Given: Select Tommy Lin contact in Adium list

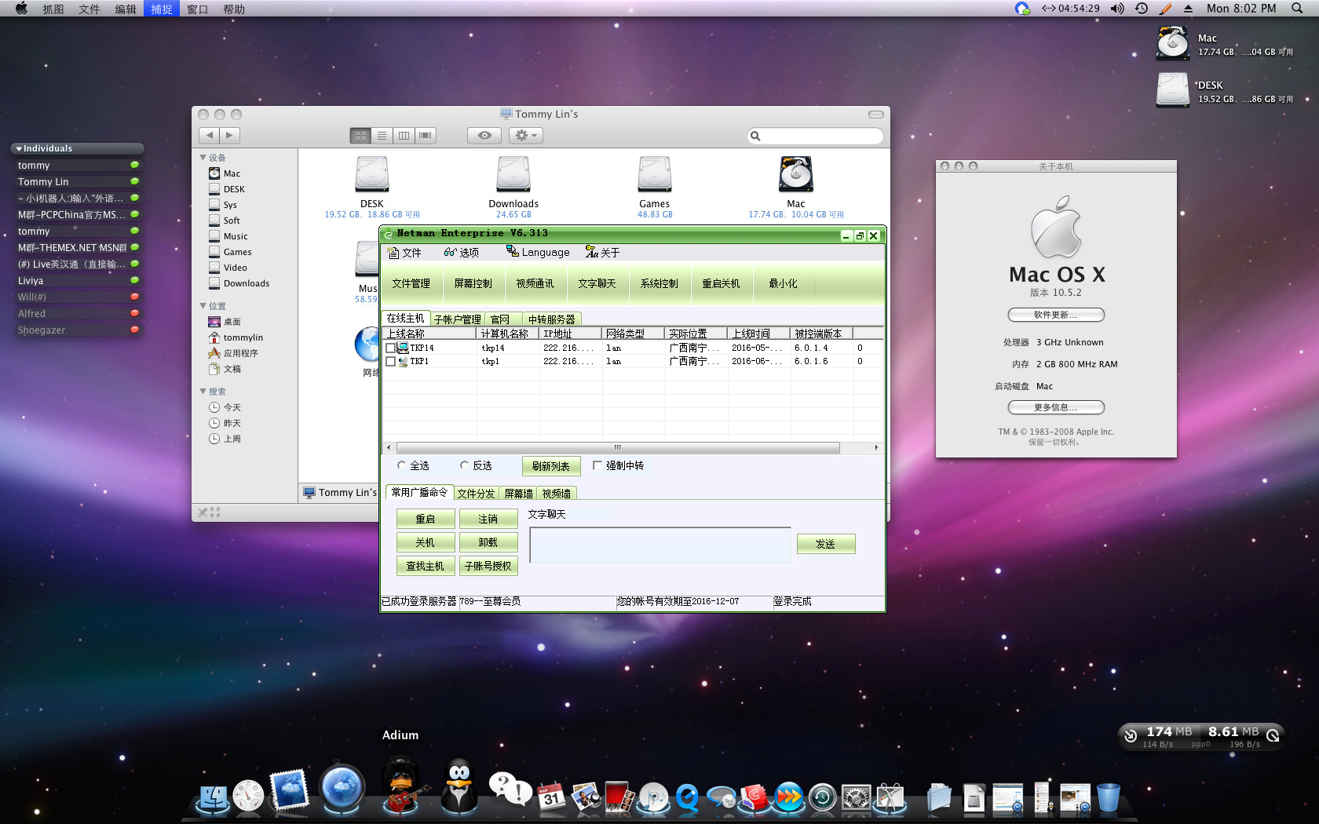Looking at the screenshot, I should pyautogui.click(x=76, y=181).
